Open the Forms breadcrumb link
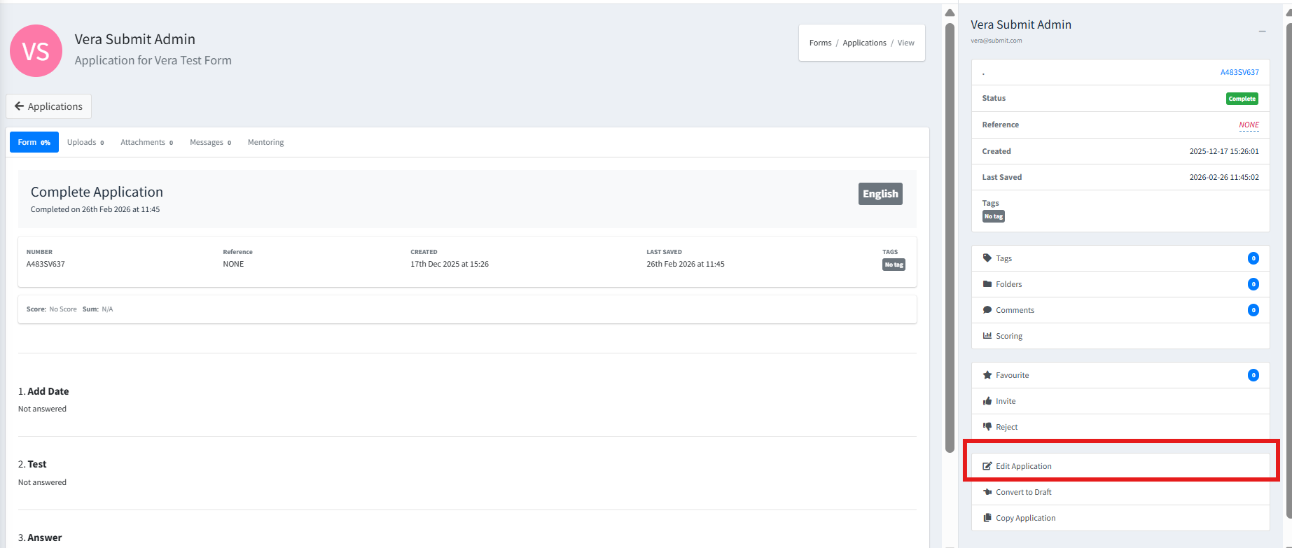Screen dimensions: 1292x548 coord(820,43)
